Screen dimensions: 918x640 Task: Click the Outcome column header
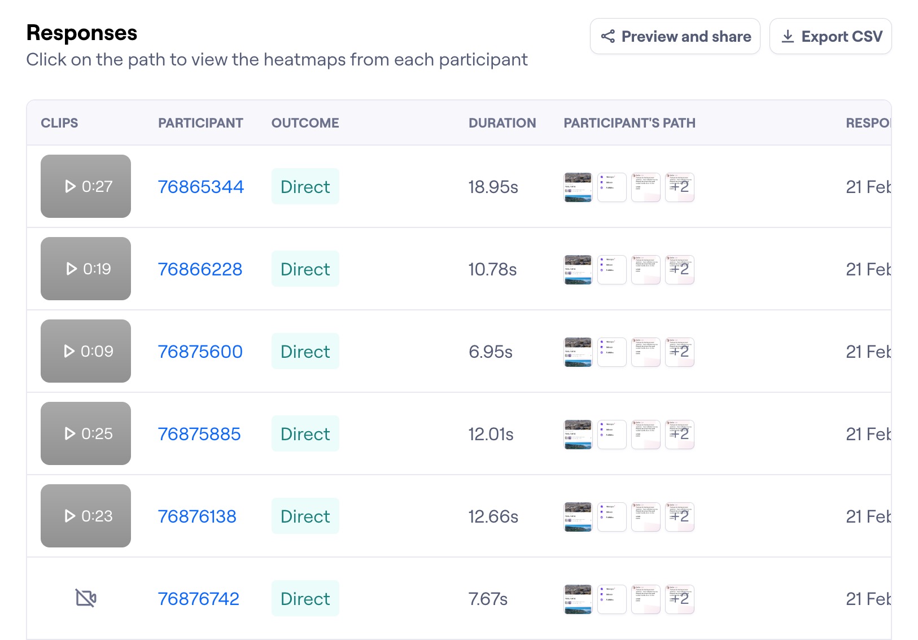click(x=305, y=123)
